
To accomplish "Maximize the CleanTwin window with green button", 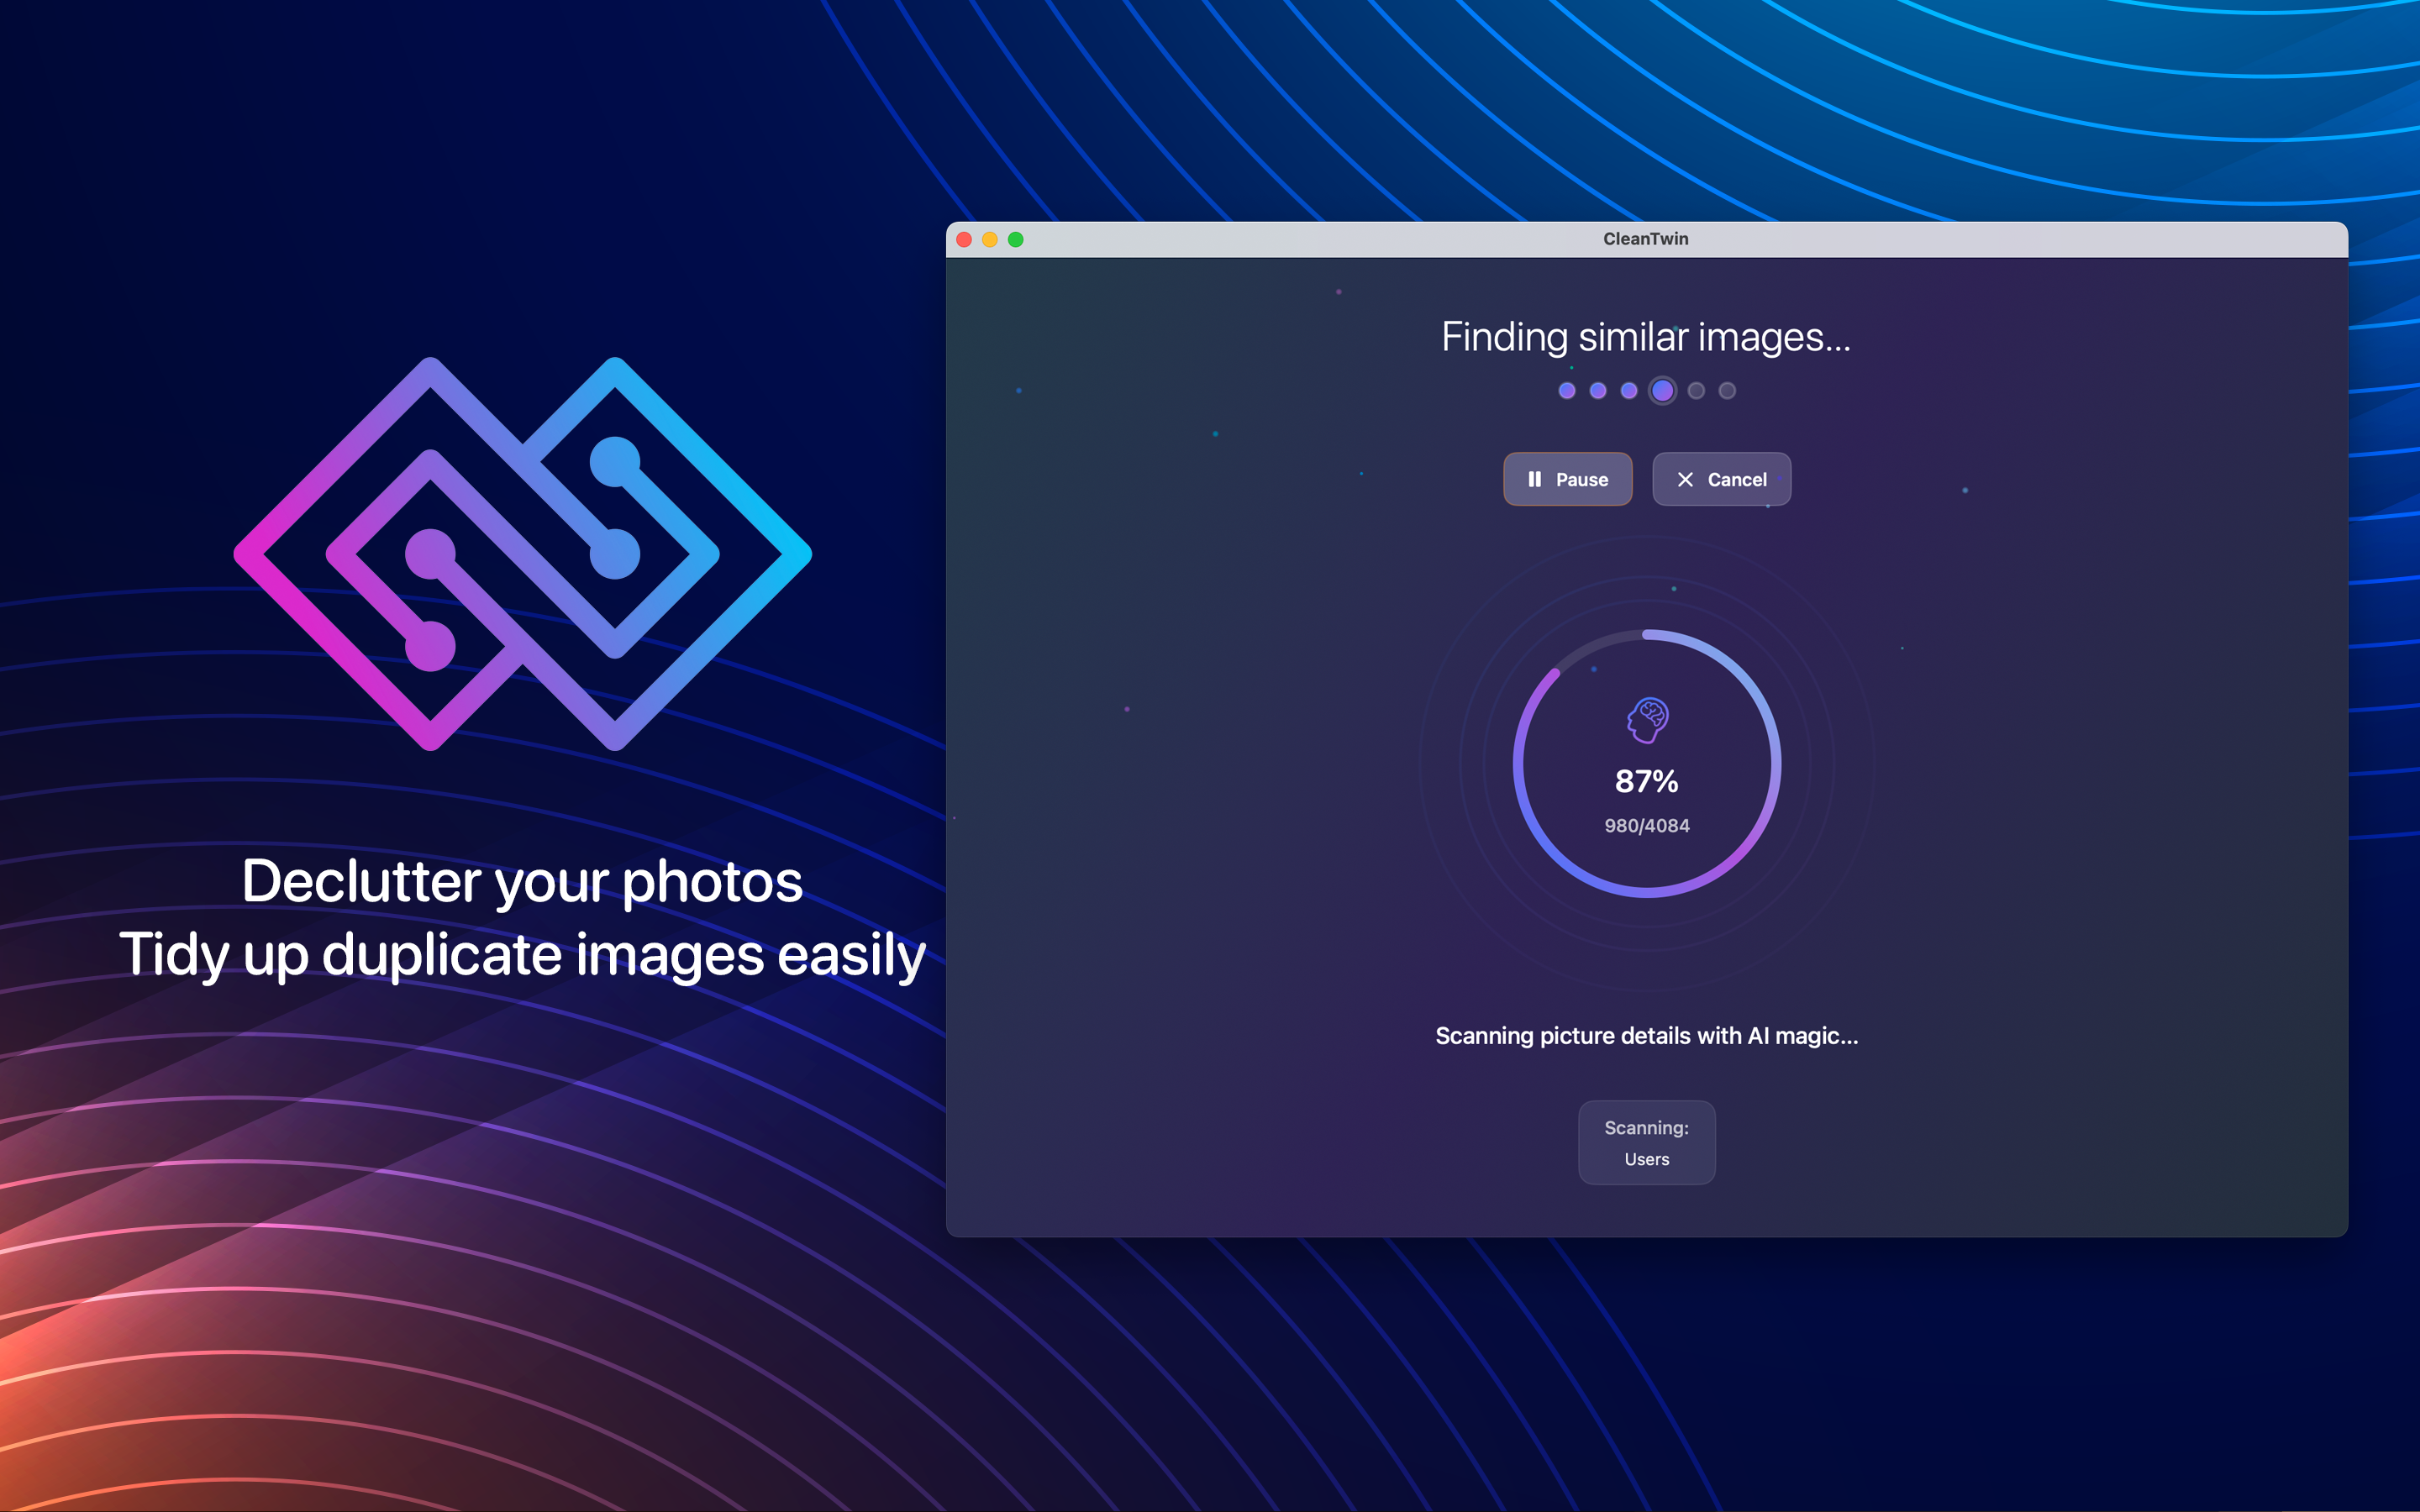I will [x=1016, y=240].
